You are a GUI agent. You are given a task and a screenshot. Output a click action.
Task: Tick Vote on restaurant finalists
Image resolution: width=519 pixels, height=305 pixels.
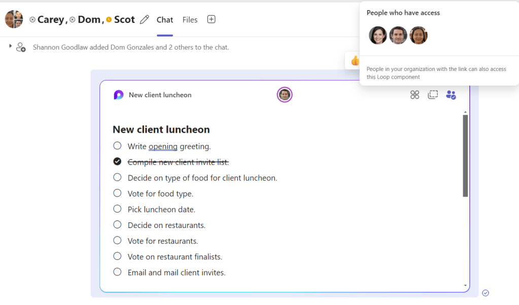click(117, 256)
